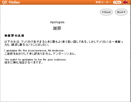
Task: Click the line ご迷惑をおかけして申し訳ありません
Action: click(x=40, y=54)
